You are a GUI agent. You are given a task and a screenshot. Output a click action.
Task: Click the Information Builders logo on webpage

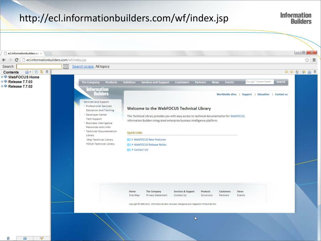97,92
